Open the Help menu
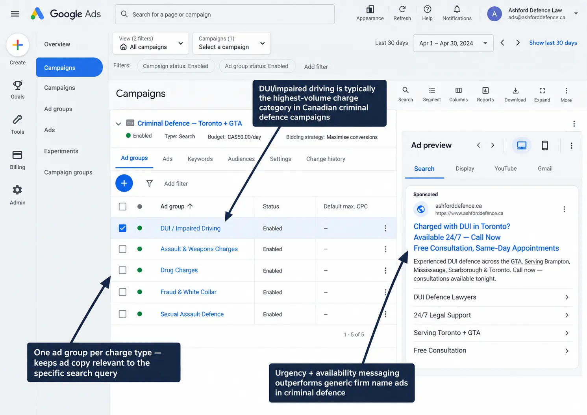This screenshot has height=415, width=587. coord(427,13)
